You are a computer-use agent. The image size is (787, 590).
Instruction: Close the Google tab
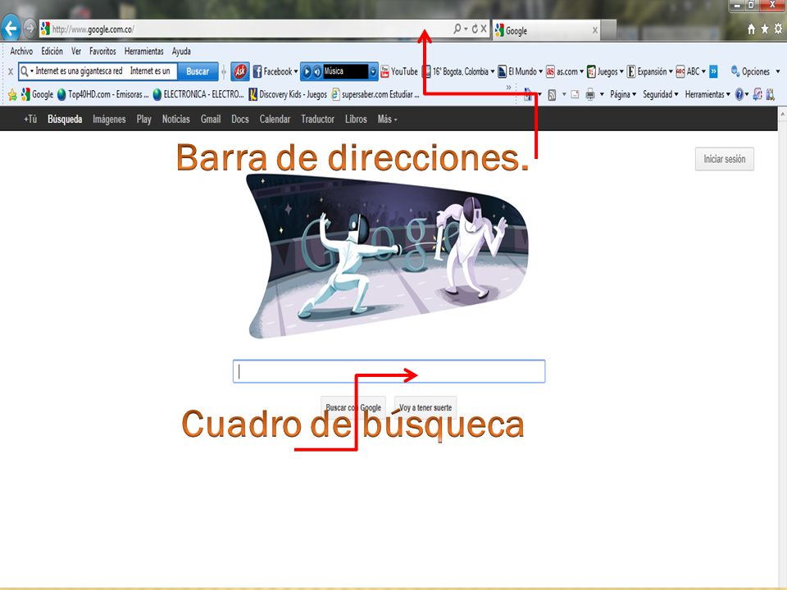pyautogui.click(x=595, y=30)
